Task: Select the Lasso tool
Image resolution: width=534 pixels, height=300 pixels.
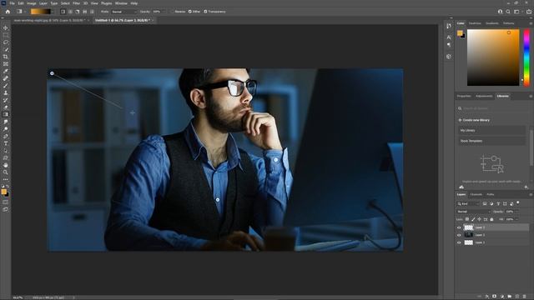Action: click(x=6, y=42)
